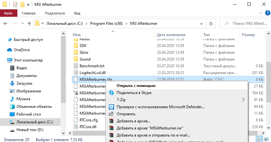
Task: Click the back navigation arrow
Action: pyautogui.click(x=5, y=24)
